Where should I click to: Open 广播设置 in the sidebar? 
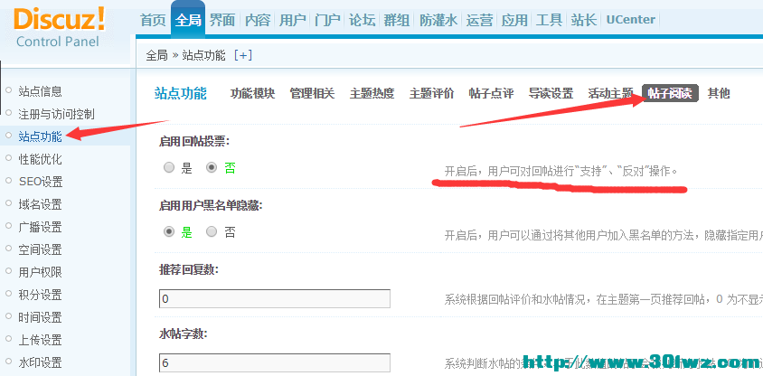pyautogui.click(x=41, y=227)
